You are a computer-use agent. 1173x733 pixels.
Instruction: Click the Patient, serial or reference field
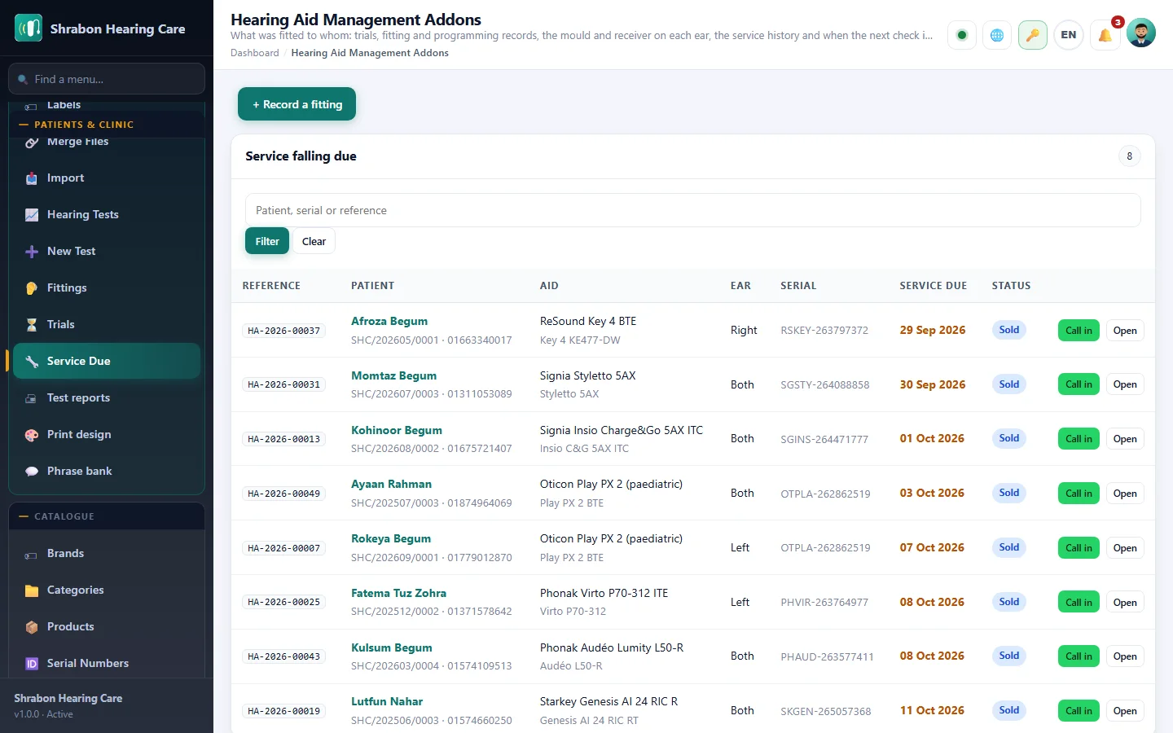click(692, 210)
